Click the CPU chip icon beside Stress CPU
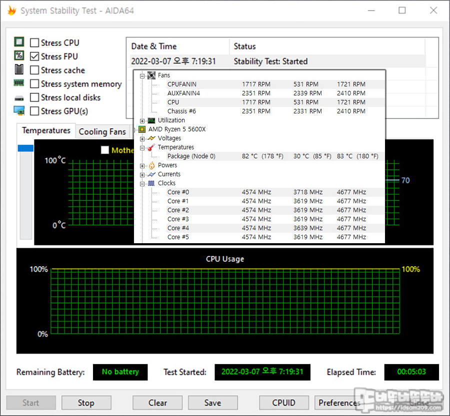Image resolution: width=450 pixels, height=416 pixels. (x=19, y=42)
